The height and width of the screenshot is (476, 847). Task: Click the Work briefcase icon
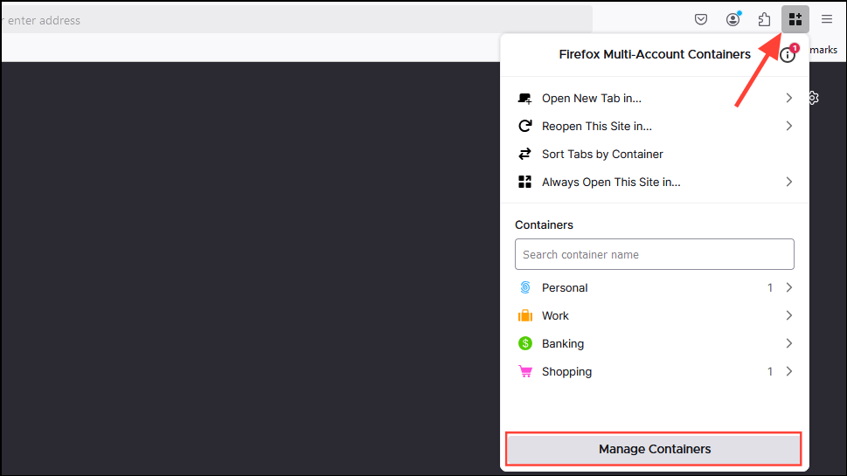coord(525,315)
